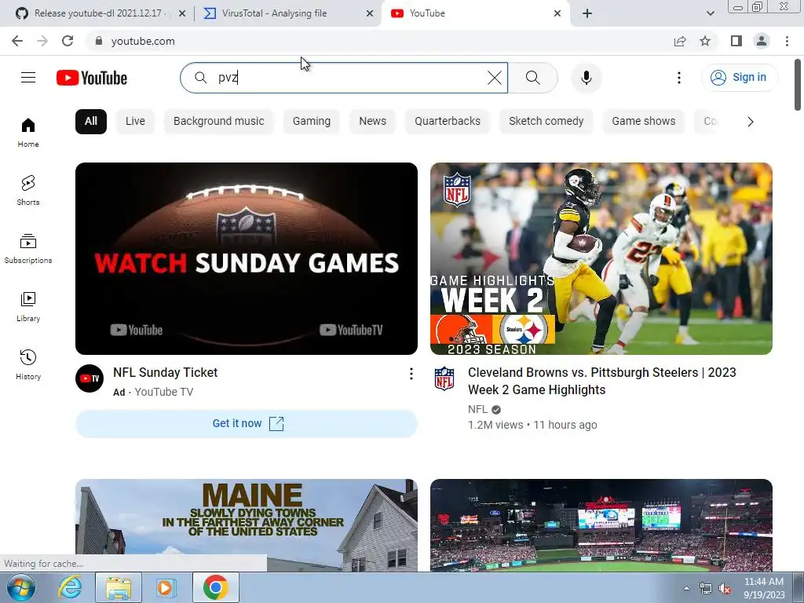This screenshot has height=603, width=804.
Task: Click the page vertical scrollbar thumb
Action: pyautogui.click(x=798, y=85)
